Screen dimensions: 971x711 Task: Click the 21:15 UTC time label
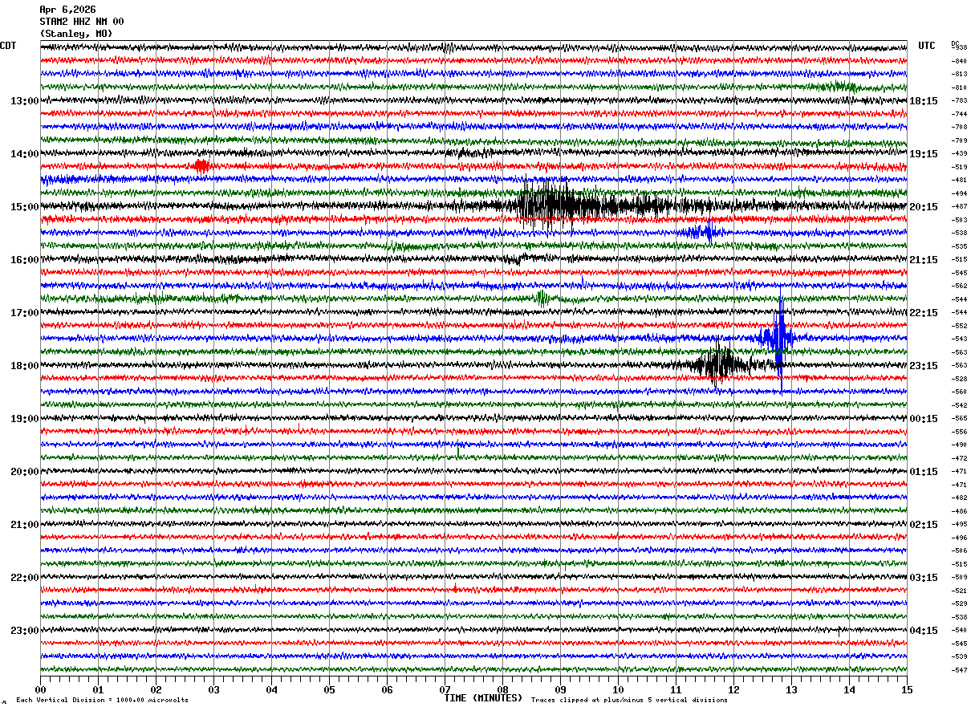[x=924, y=260]
